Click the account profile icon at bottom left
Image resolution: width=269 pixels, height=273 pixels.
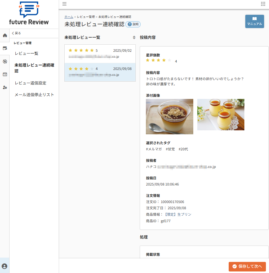(x=5, y=266)
